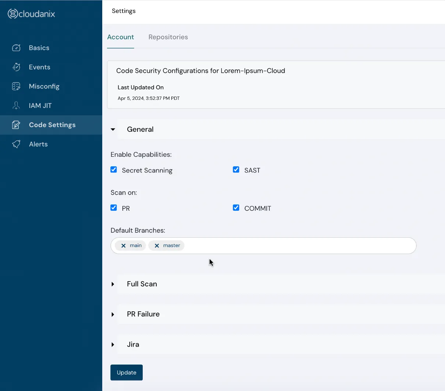Open the Alerts section
This screenshot has width=445, height=391.
tap(38, 144)
